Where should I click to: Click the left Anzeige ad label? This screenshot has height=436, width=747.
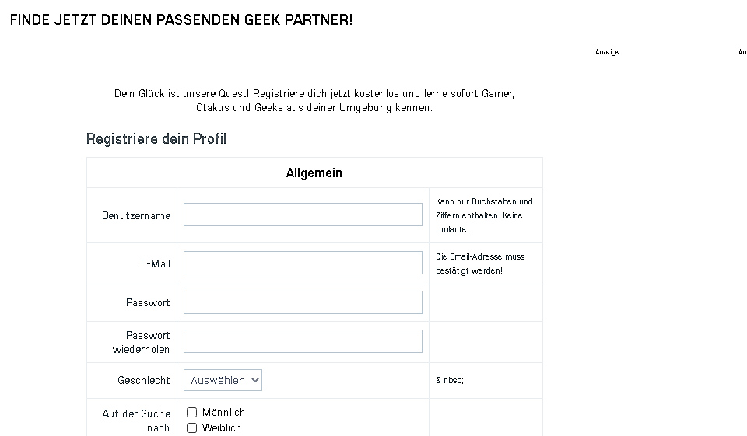pyautogui.click(x=607, y=52)
